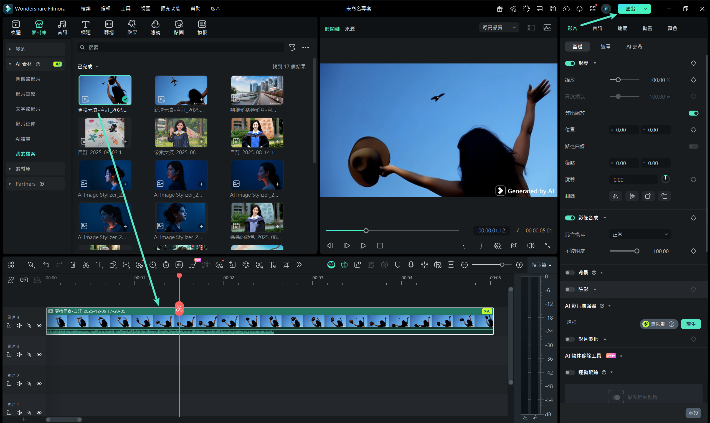Image resolution: width=710 pixels, height=423 pixels.
Task: Open the 工具 menu in menu bar
Action: coord(125,9)
